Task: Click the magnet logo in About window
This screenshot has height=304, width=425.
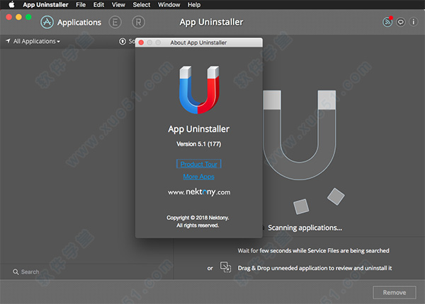Action: point(199,90)
